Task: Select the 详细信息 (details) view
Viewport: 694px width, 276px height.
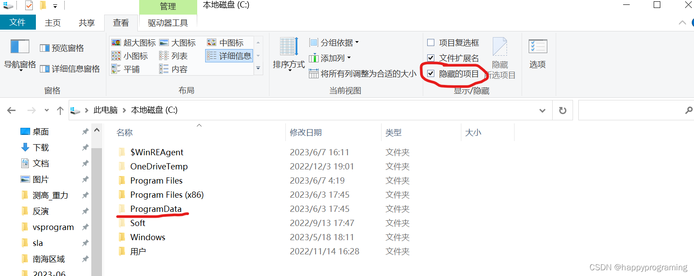Action: click(229, 55)
